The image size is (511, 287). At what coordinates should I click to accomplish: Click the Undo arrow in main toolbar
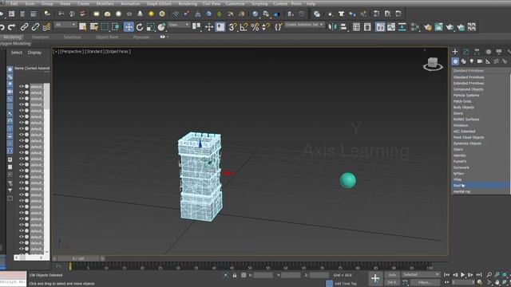point(2,27)
